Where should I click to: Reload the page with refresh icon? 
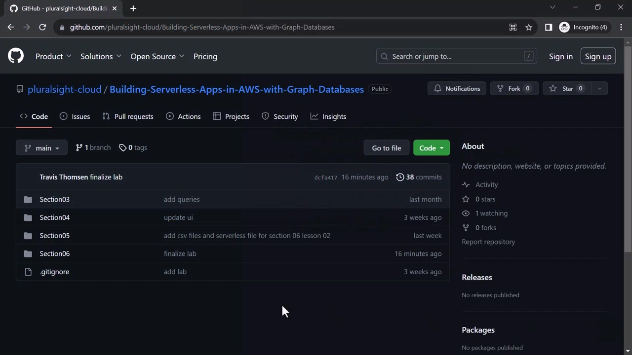[x=42, y=27]
